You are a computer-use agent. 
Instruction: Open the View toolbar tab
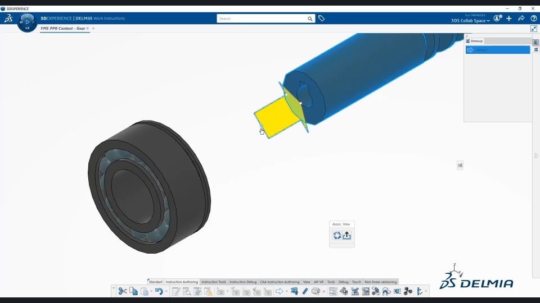click(307, 282)
